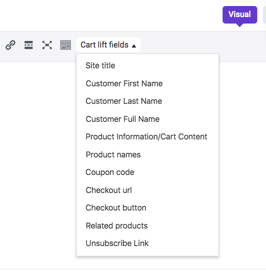Collapse the Cart lift fields dropdown

click(x=108, y=45)
